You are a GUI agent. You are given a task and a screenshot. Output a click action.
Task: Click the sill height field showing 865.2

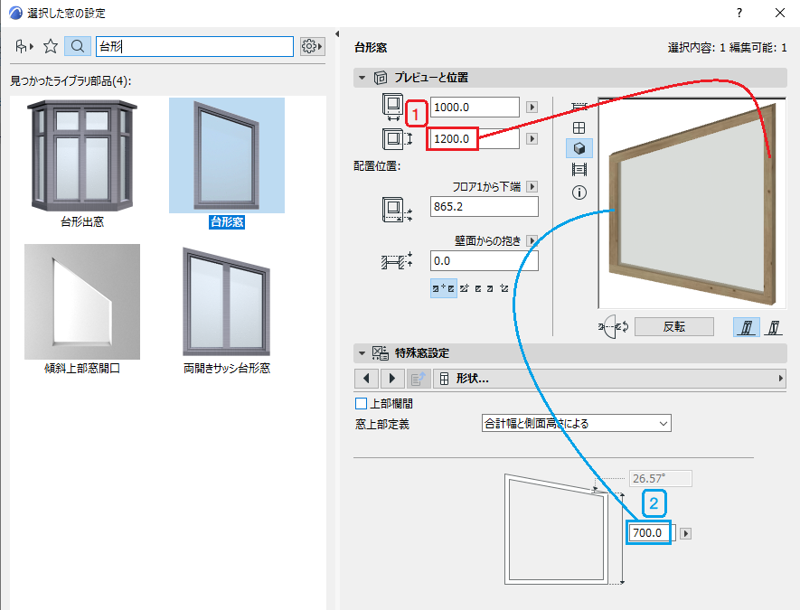tap(485, 207)
